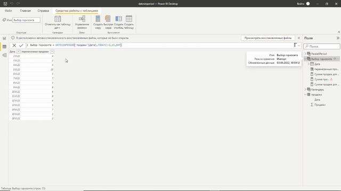The image size is (341, 191).
Task: Click the Дата column header
Action: pyautogui.click(x=13, y=51)
